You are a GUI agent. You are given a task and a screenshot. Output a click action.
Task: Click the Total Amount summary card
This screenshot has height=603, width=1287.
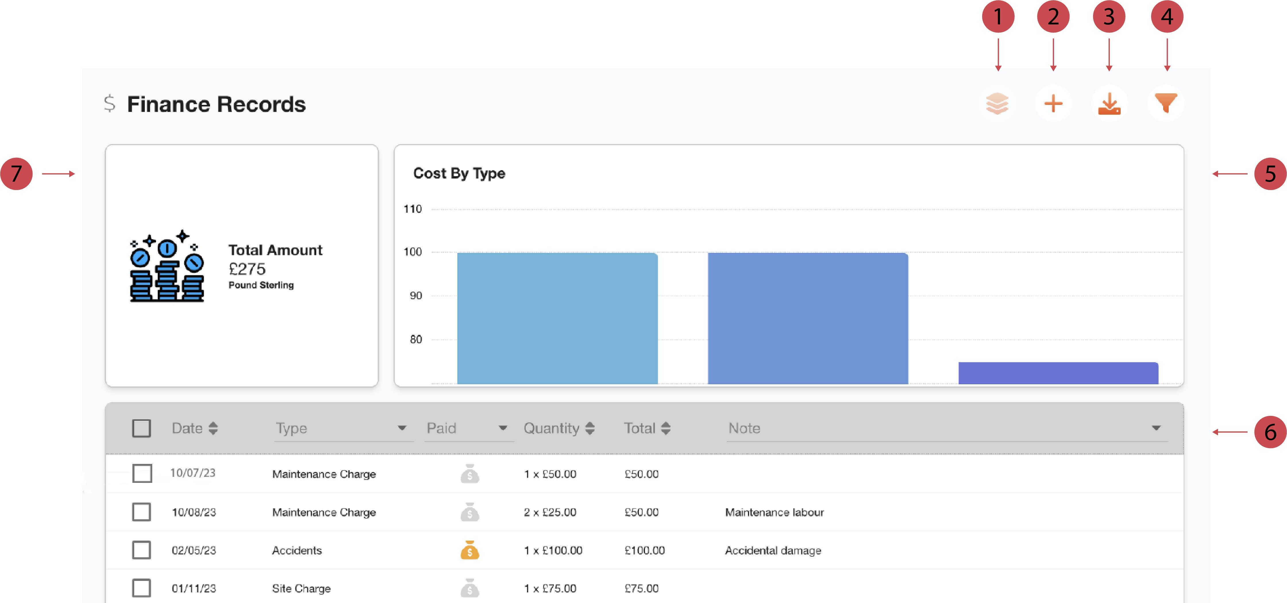[242, 266]
